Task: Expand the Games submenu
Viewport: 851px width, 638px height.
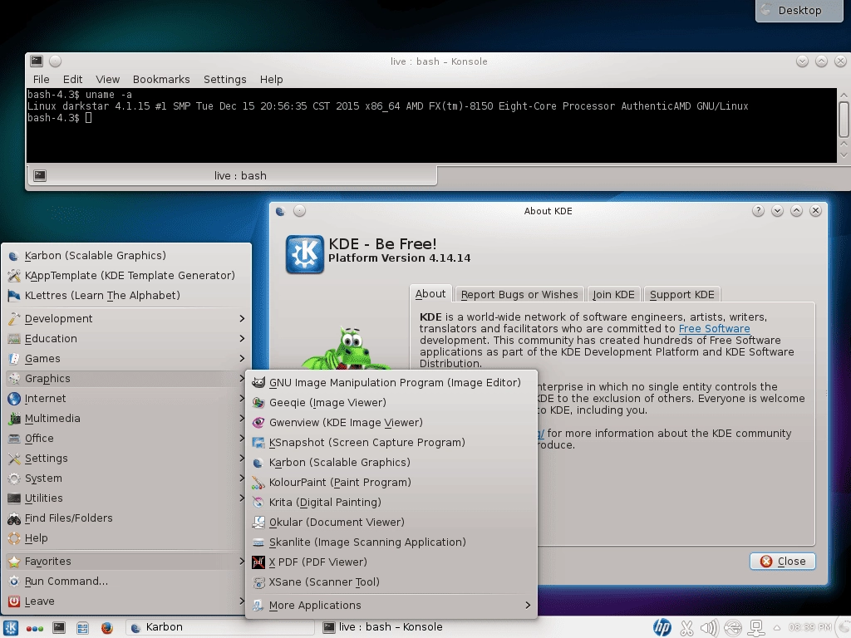Action: tap(126, 359)
